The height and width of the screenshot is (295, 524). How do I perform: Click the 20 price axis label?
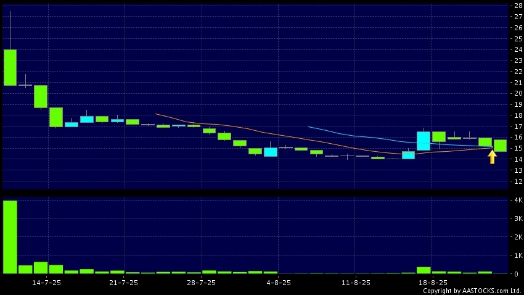click(x=518, y=93)
